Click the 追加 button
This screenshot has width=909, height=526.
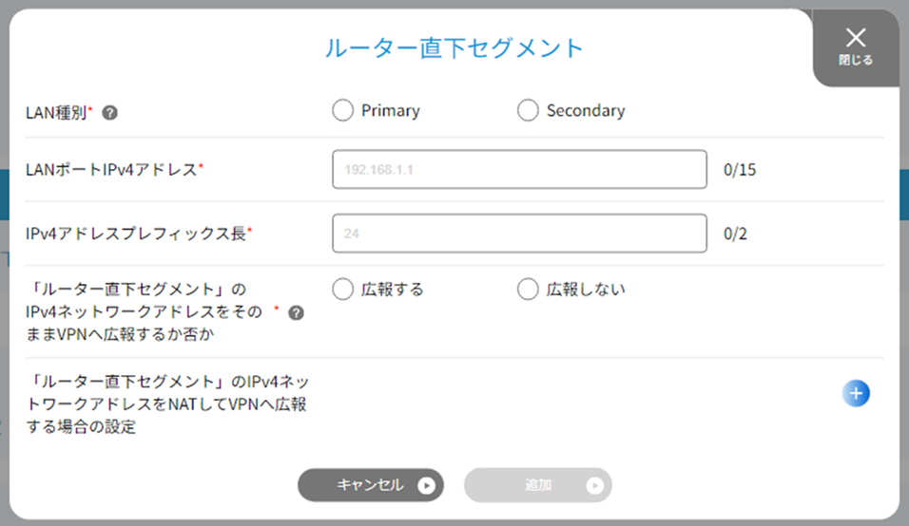click(x=537, y=485)
